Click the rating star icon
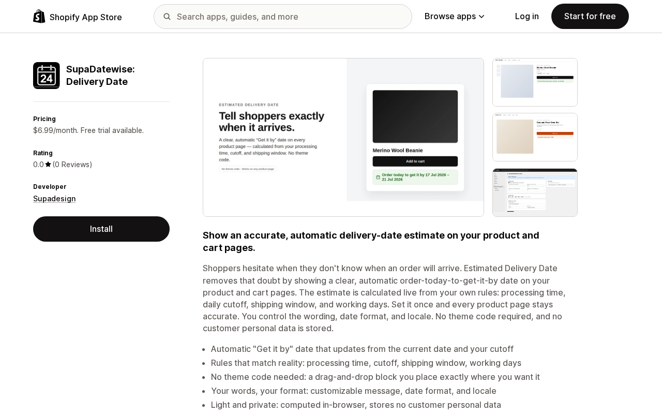 (48, 165)
